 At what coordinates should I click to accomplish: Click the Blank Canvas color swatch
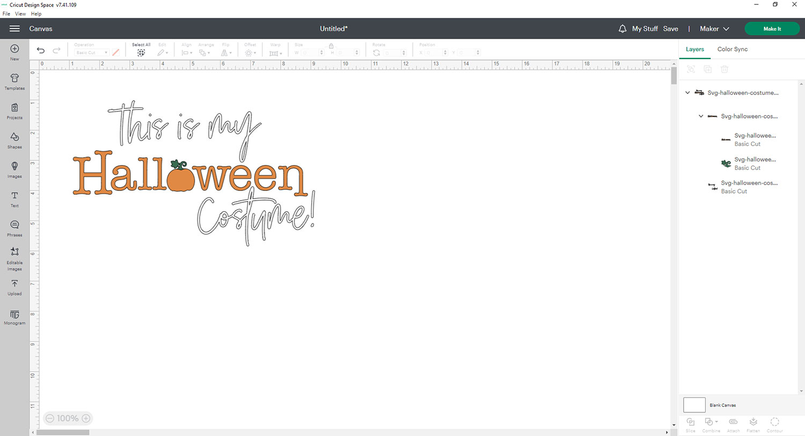(x=694, y=405)
